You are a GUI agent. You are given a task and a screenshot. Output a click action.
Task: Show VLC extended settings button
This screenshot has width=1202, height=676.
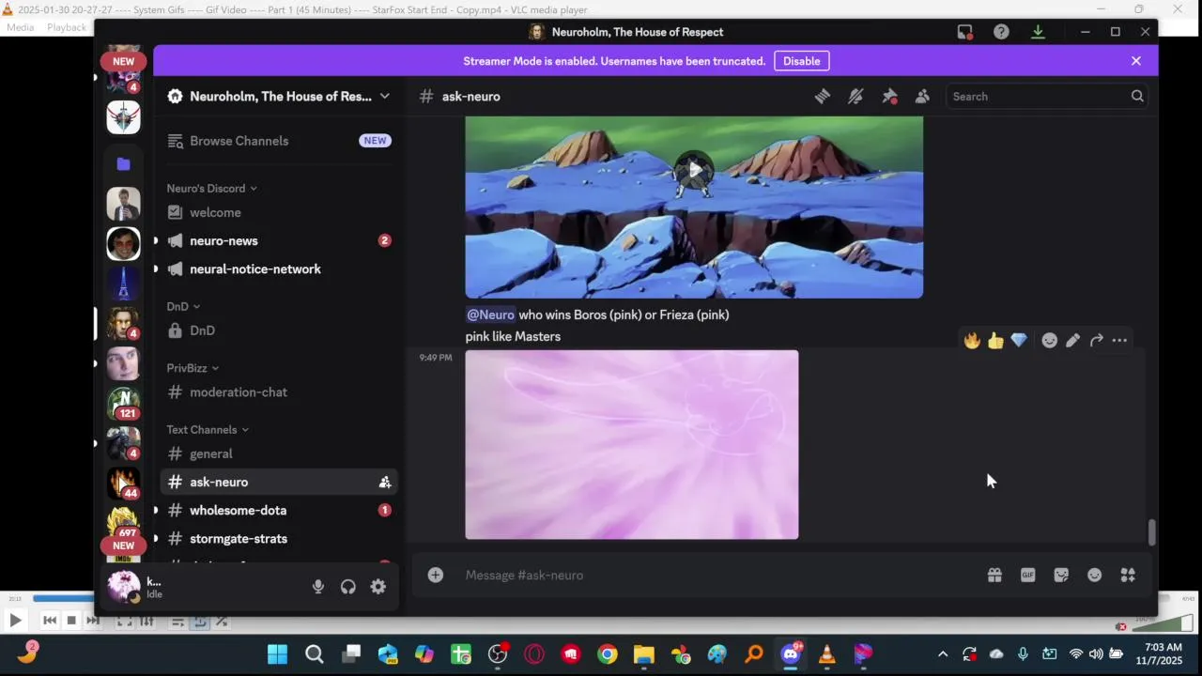click(146, 621)
